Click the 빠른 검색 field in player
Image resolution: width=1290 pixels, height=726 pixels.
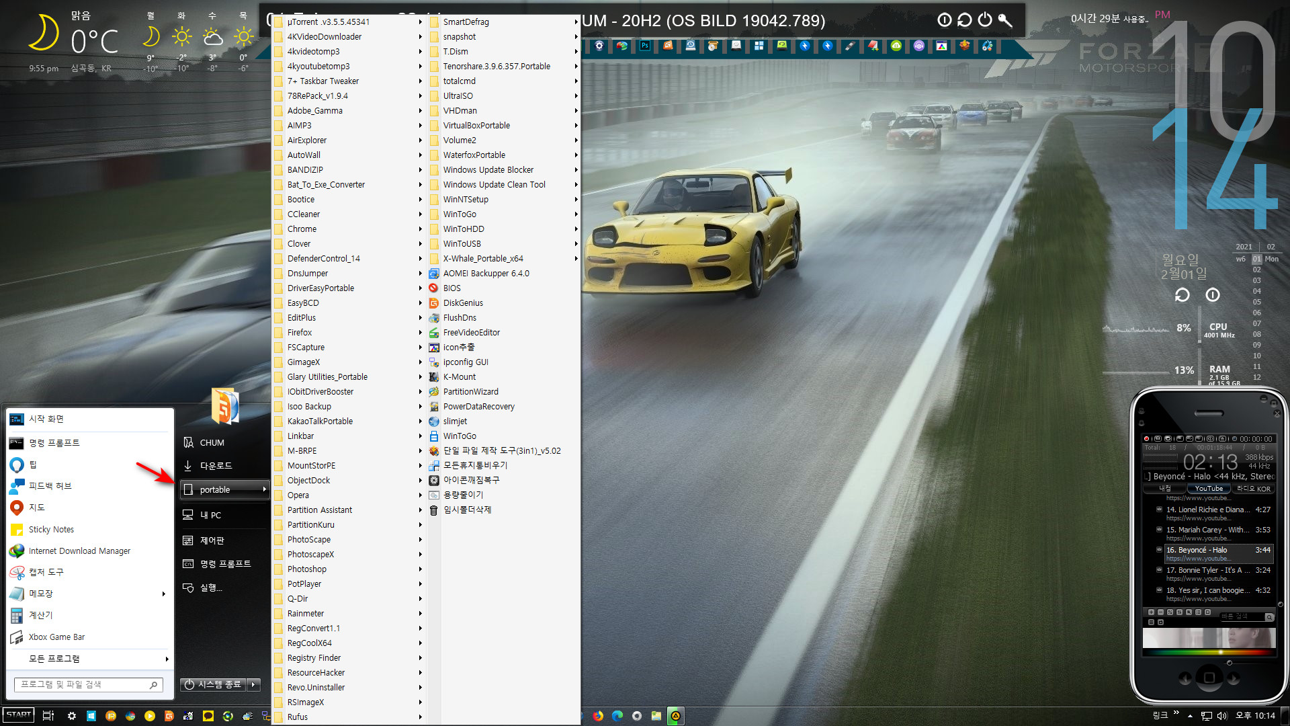click(x=1241, y=616)
